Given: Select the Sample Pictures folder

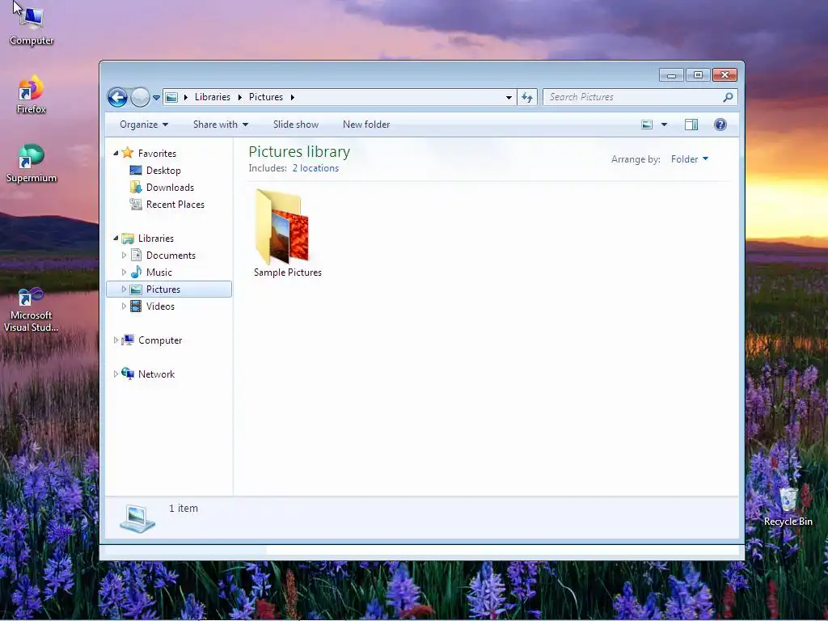Looking at the screenshot, I should click(287, 234).
